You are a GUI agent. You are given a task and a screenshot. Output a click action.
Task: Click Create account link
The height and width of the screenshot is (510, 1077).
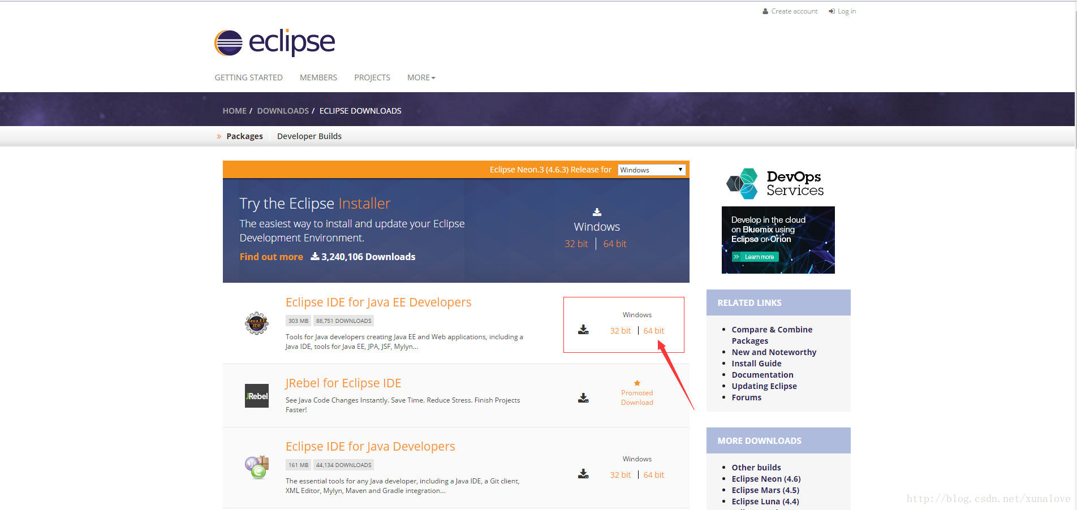point(794,11)
